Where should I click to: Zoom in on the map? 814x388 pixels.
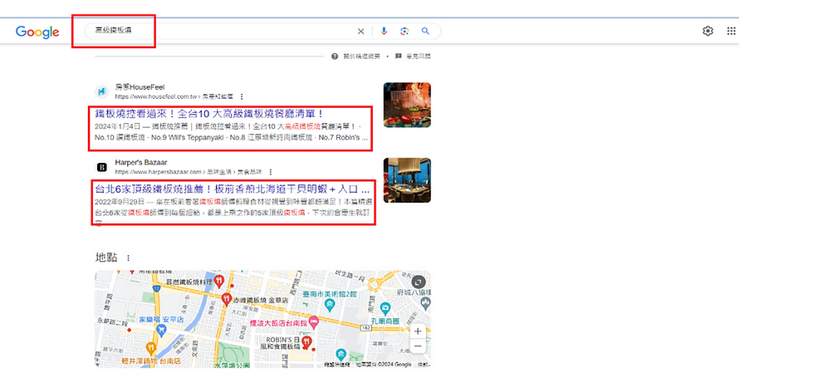[x=418, y=331]
